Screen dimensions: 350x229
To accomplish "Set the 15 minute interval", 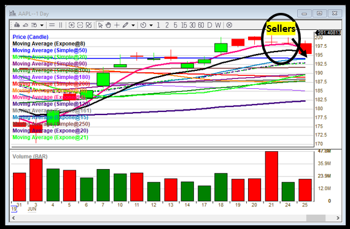I will coord(184,25).
